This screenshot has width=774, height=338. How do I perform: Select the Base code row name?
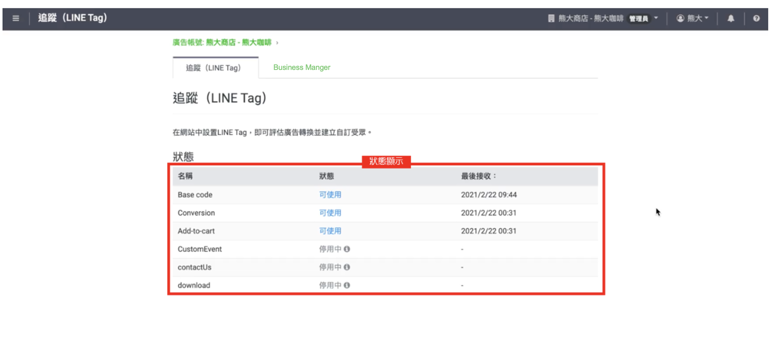click(x=195, y=195)
